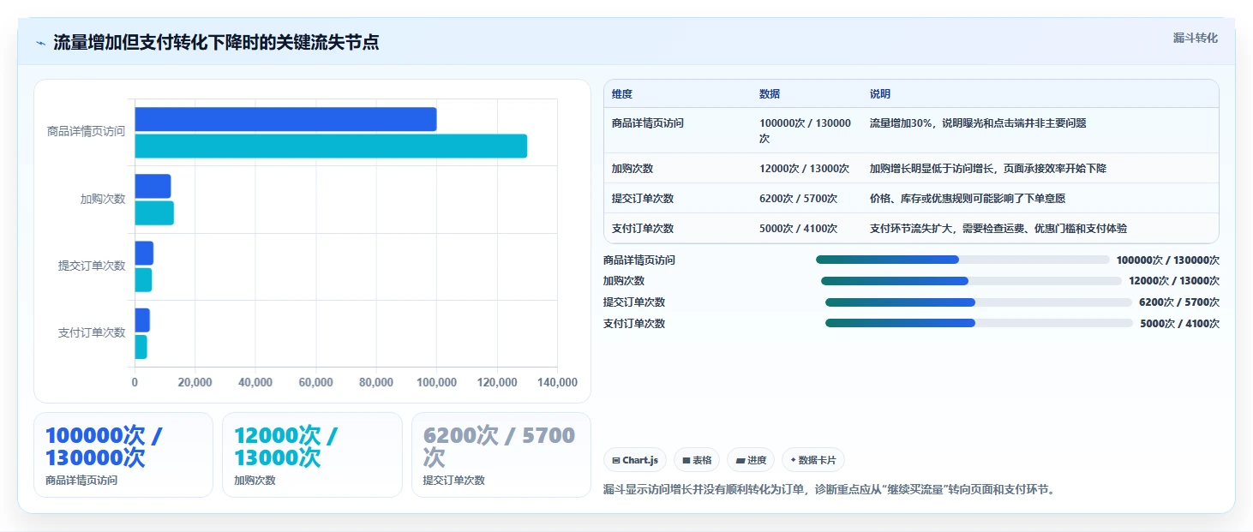Click the 5000次 / 4100次 value beside progress bar

coord(1179,324)
